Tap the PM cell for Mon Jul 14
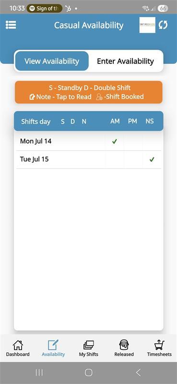 133,141
